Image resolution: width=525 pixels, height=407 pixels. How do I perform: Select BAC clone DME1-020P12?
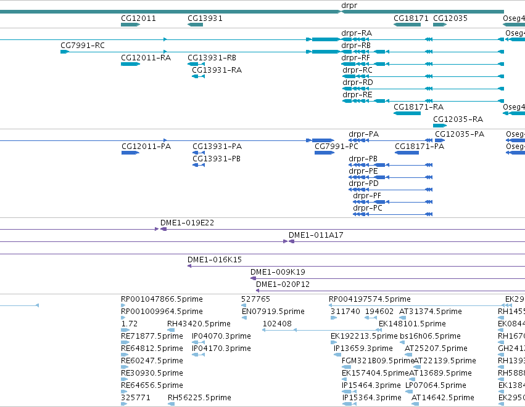point(283,284)
